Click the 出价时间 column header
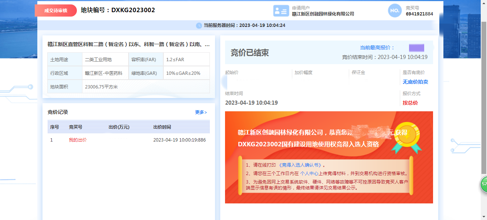The height and width of the screenshot is (220, 487). click(x=162, y=127)
